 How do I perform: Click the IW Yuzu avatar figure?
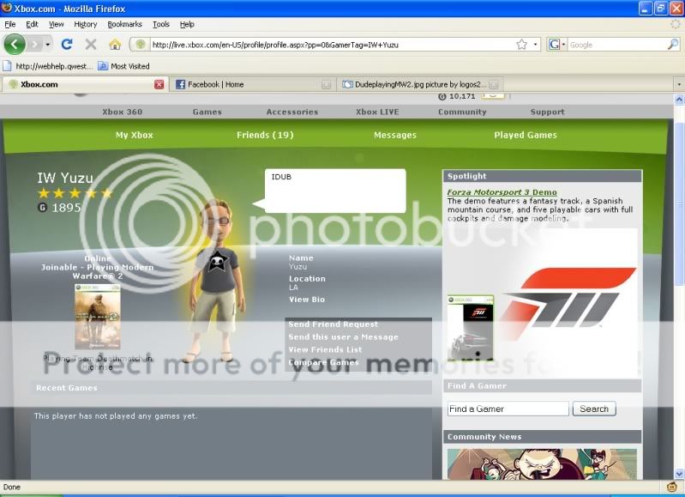coord(215,281)
